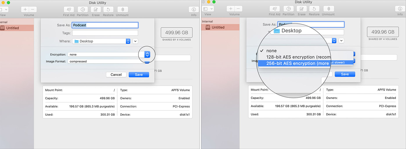Viewport: 406px width, 149px height.
Task: Expand save dialog with chevron button, left dialog
Action: coord(135,41)
